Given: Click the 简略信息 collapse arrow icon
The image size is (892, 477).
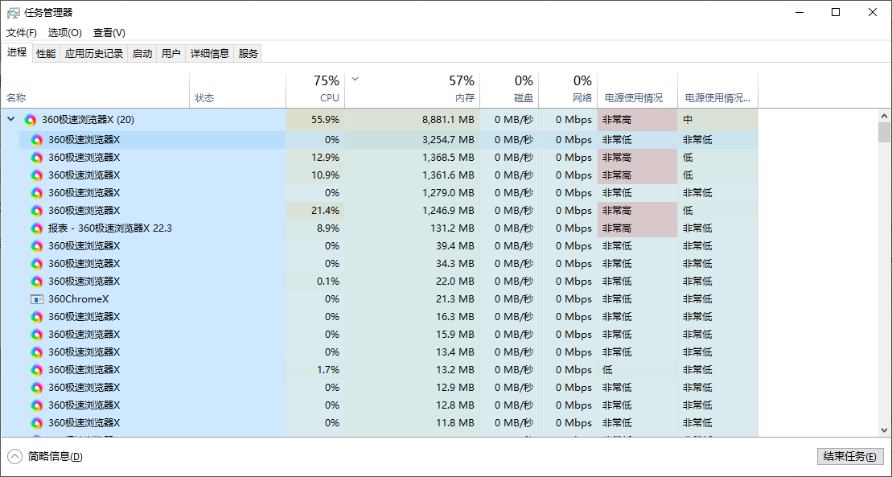Looking at the screenshot, I should [x=14, y=456].
